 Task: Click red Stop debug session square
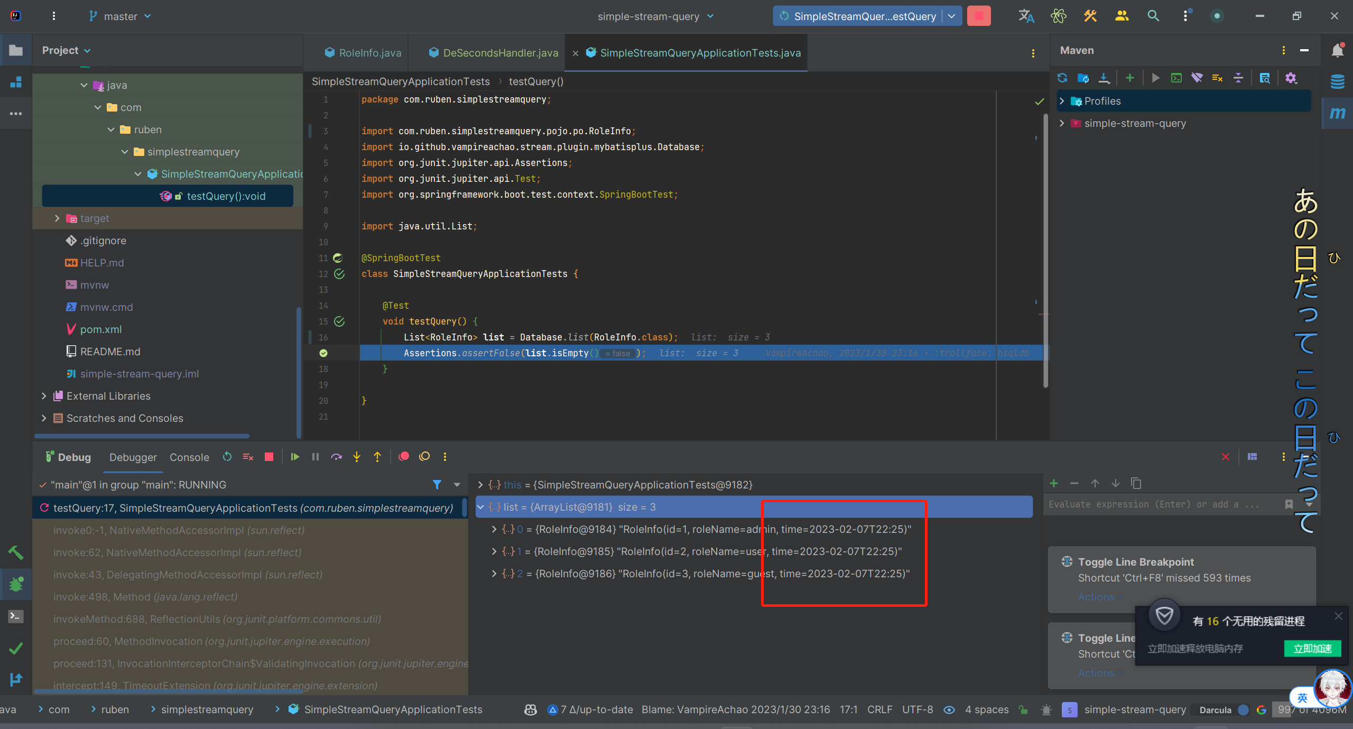click(269, 457)
